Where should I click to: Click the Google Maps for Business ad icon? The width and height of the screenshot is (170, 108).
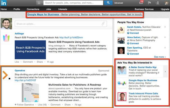tap(122, 84)
